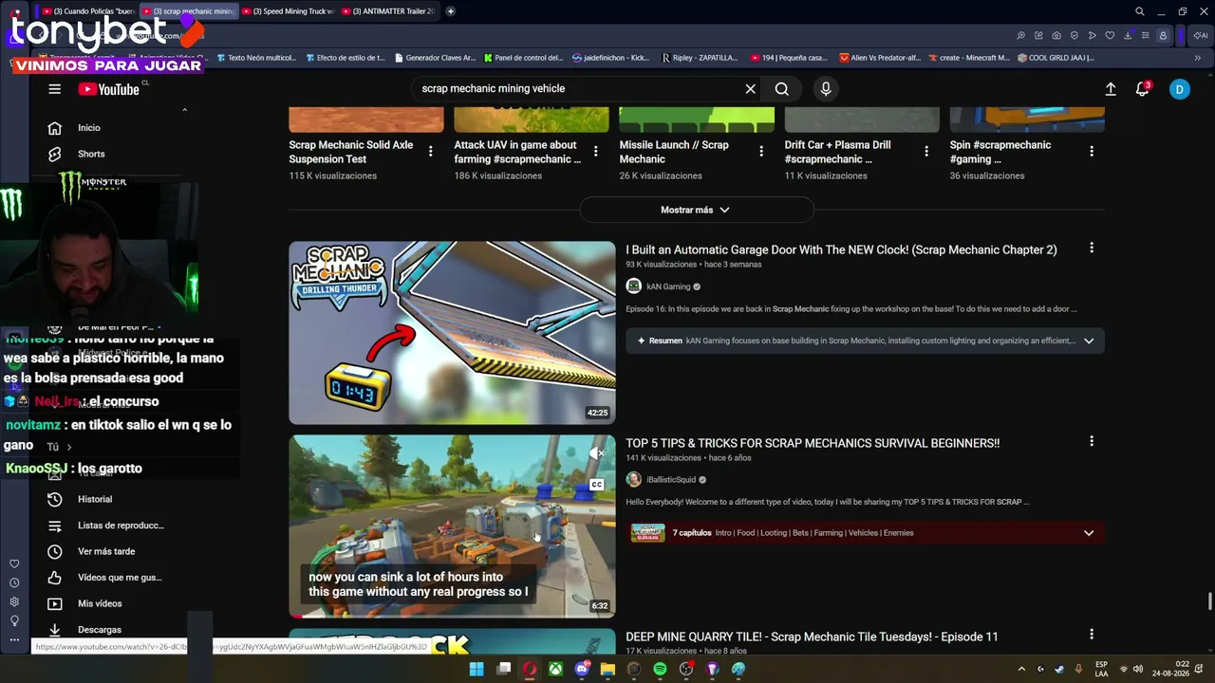The width and height of the screenshot is (1215, 683).
Task: Play the Top 5 Tips video thumbnail
Action: 452,526
